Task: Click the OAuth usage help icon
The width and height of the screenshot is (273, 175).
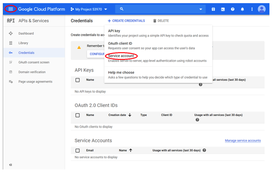Action: point(197,120)
